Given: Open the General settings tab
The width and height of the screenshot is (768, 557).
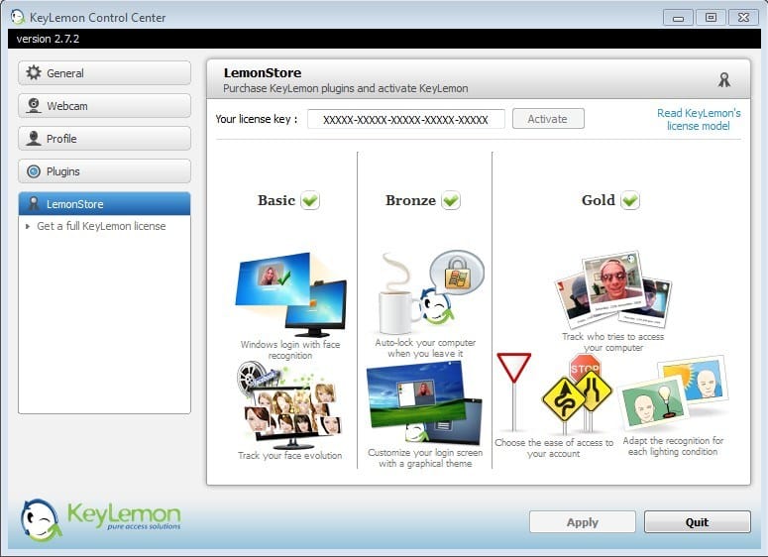Looking at the screenshot, I should [104, 73].
